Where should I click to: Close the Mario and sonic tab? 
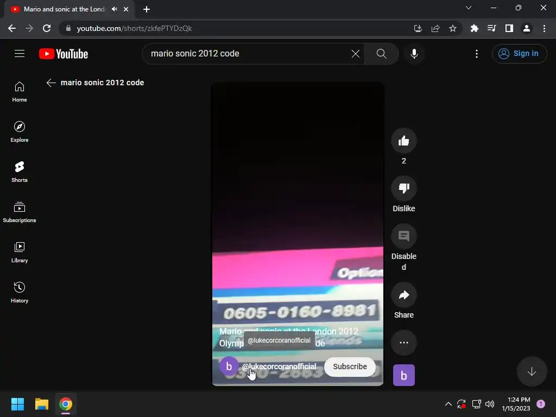pos(126,9)
